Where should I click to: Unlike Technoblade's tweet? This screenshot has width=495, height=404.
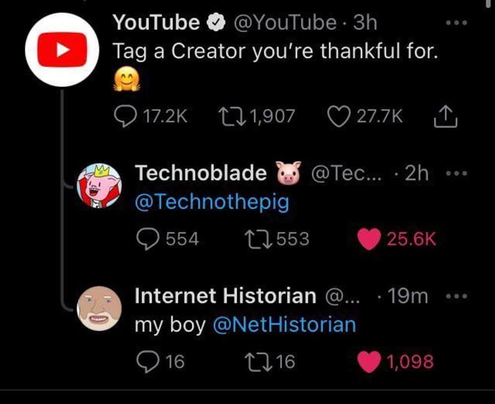[x=369, y=239]
